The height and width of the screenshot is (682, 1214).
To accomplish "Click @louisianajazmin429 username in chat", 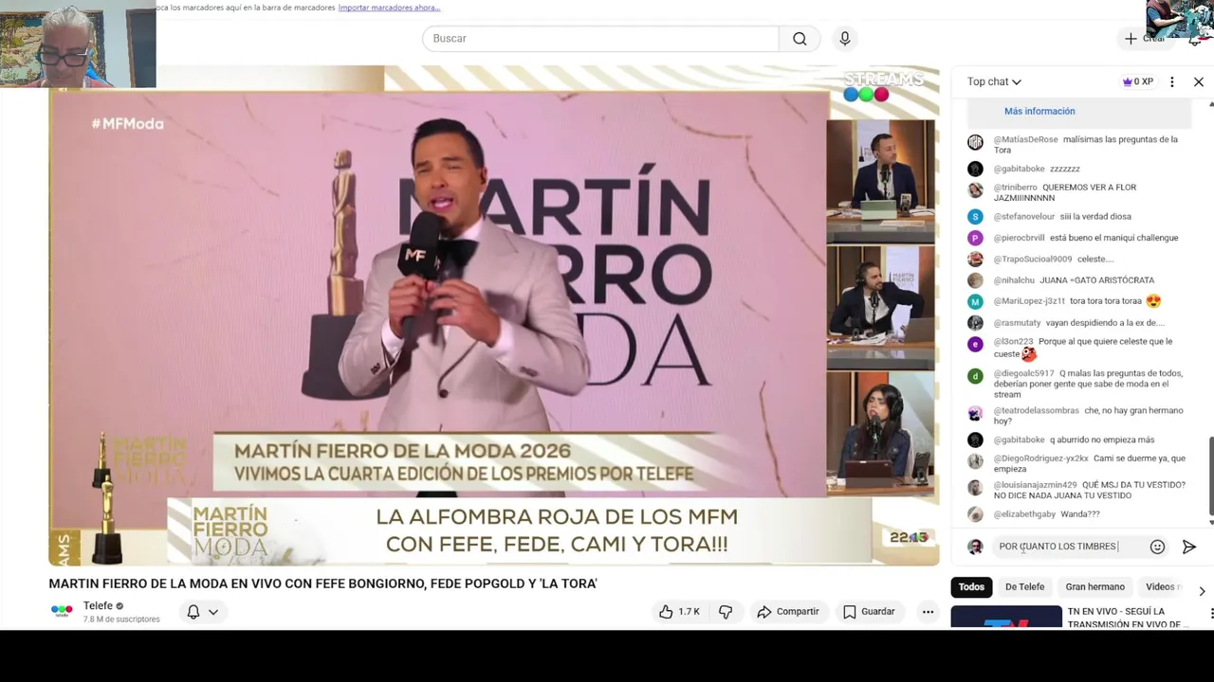I will (1036, 485).
